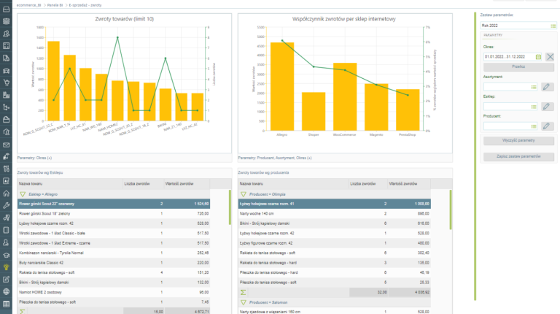Collapse the Producent = Olimpia group

pyautogui.click(x=244, y=194)
